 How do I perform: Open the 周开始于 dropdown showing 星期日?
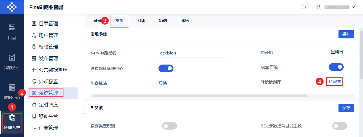341,52
